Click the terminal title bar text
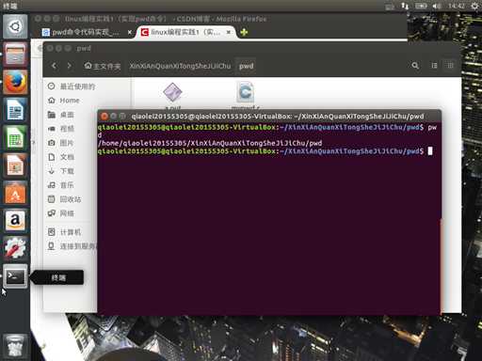 click(x=278, y=117)
